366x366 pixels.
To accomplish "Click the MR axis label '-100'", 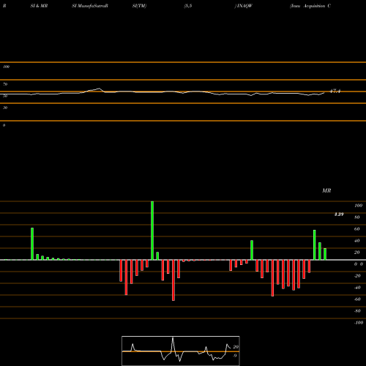I will [359, 323].
